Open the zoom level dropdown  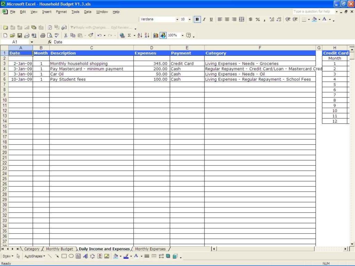click(182, 35)
